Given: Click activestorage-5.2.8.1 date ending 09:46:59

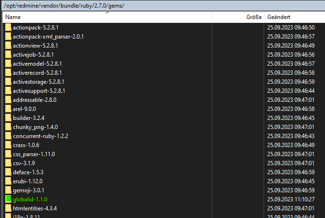Looking at the screenshot, I should click(x=291, y=82).
